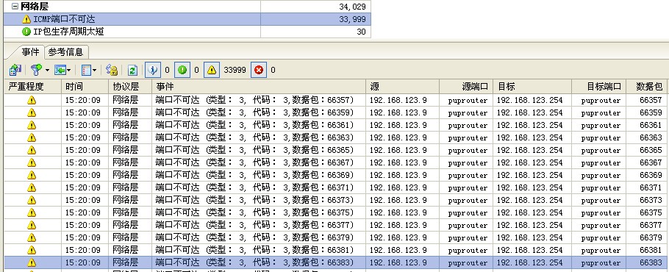Sort by the 事件 column header

pos(259,87)
